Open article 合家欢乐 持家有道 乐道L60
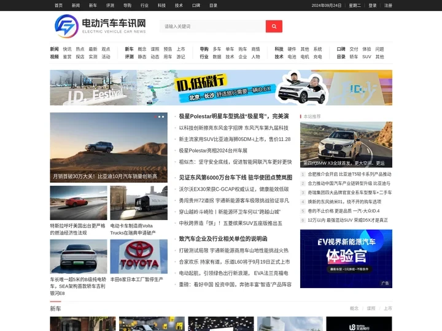Viewport: 442px width, 331px height. pyautogui.click(x=235, y=262)
